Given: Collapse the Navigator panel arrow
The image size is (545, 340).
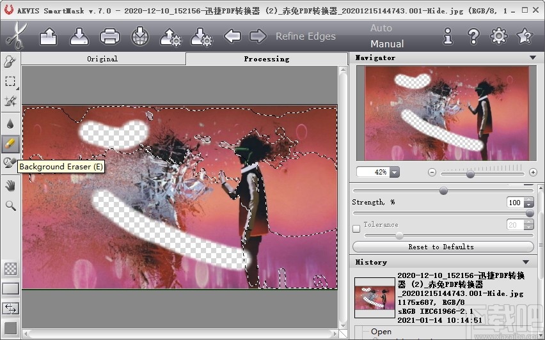Looking at the screenshot, I should pos(533,58).
